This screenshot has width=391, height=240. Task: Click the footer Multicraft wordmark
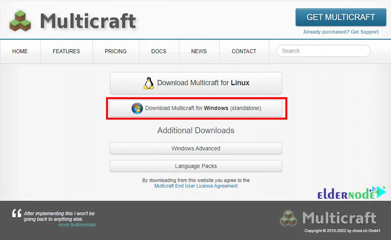pos(339,218)
